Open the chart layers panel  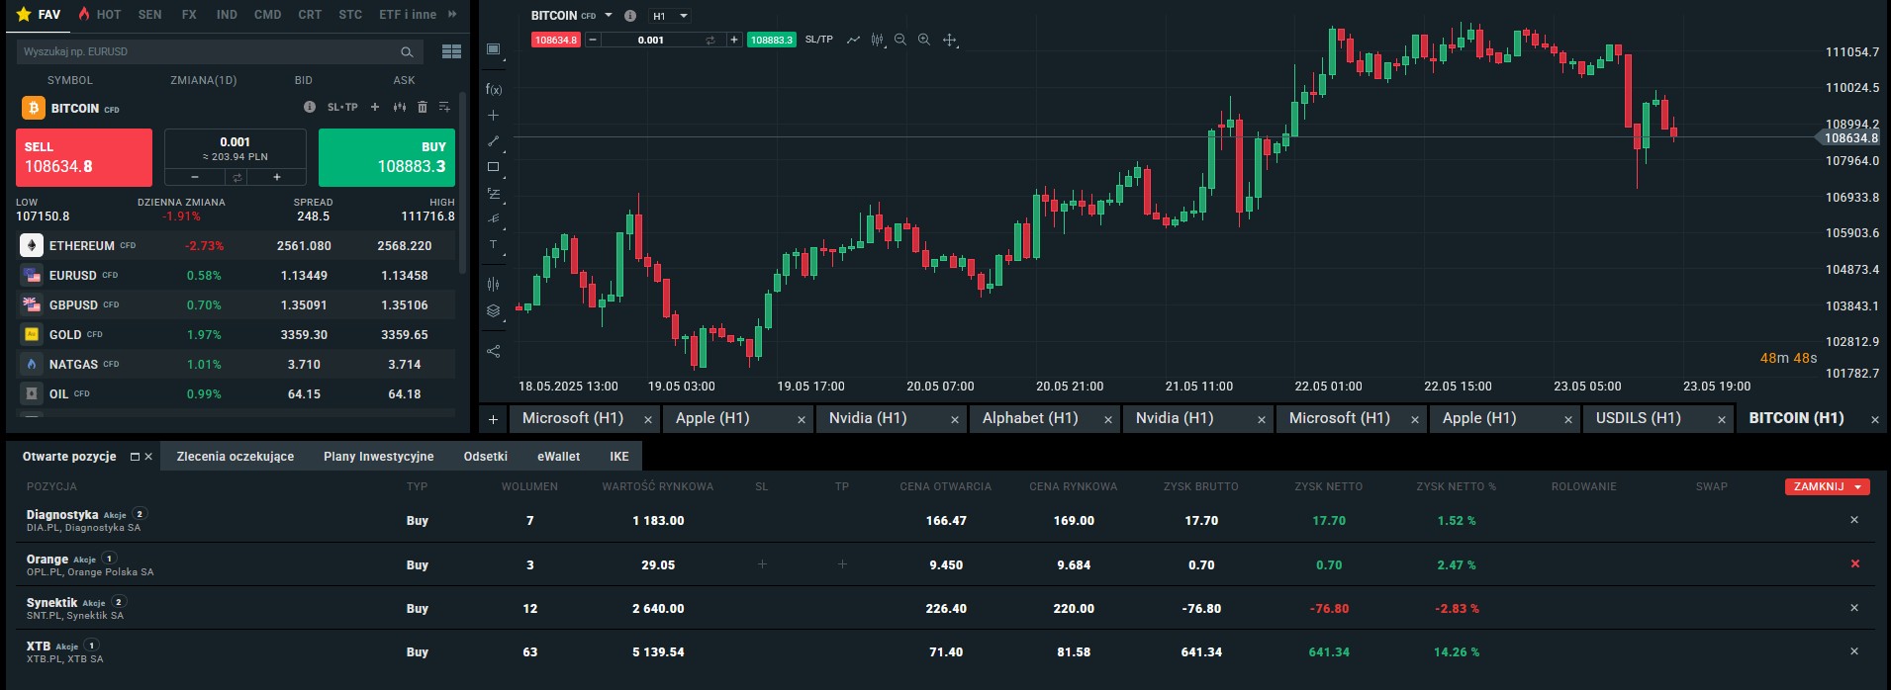point(494,310)
